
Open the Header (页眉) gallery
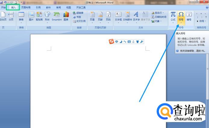pos(92,17)
